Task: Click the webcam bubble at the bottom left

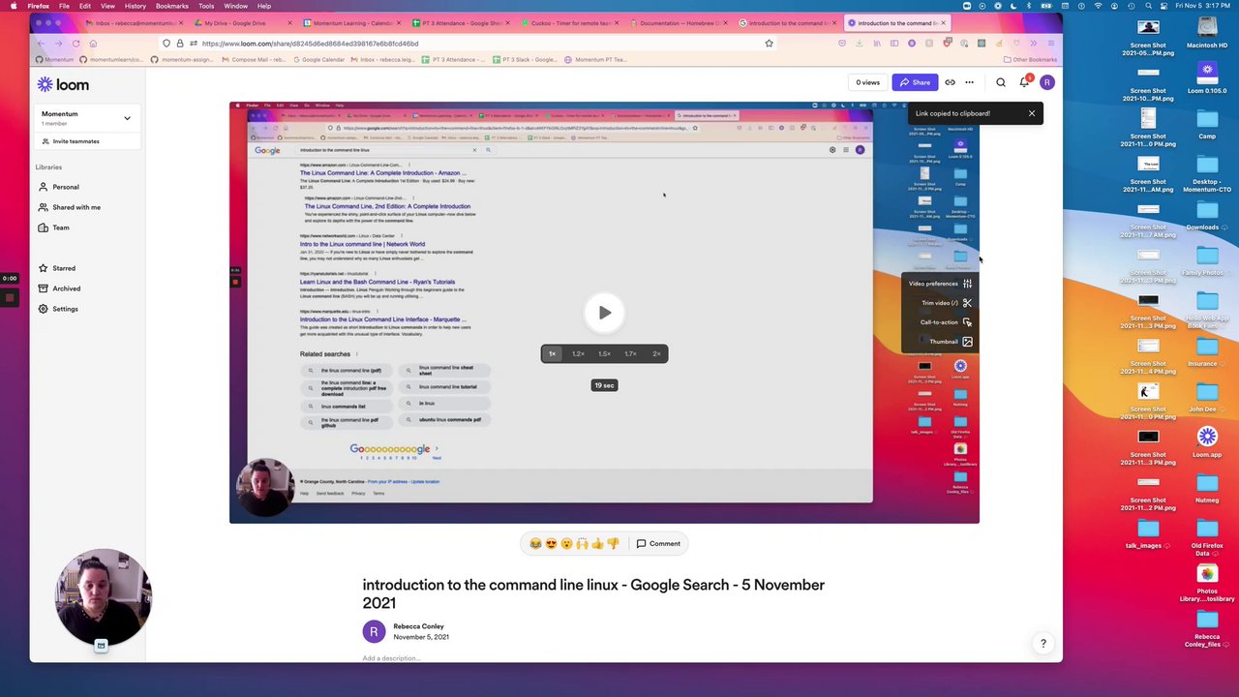Action: [x=103, y=598]
